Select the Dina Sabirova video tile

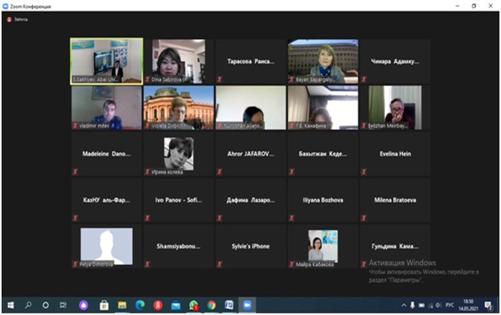click(178, 61)
